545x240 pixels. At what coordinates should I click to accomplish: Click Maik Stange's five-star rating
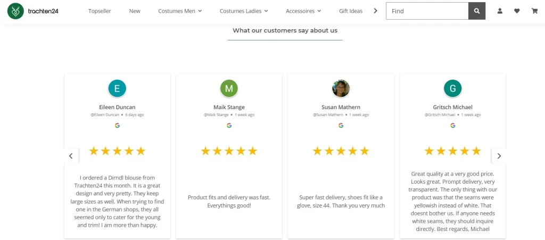(x=229, y=151)
